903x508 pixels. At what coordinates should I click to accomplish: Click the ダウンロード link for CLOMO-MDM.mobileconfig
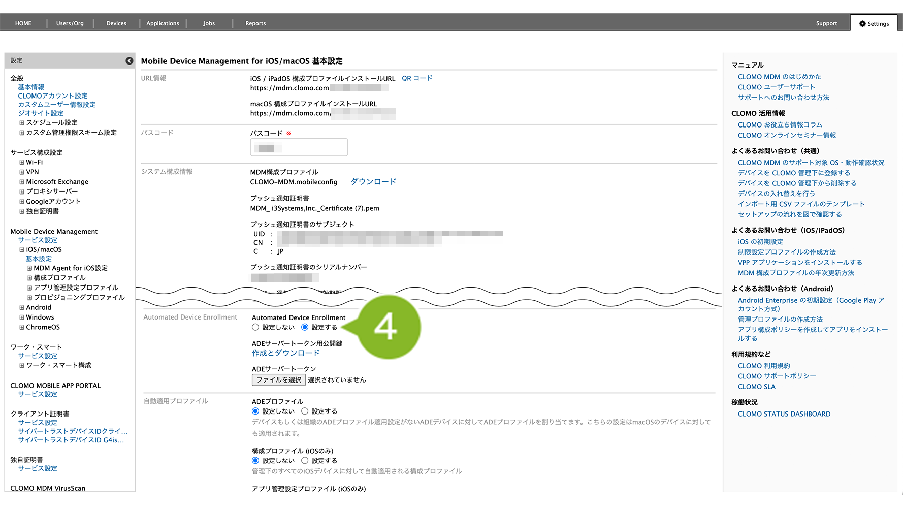point(373,182)
